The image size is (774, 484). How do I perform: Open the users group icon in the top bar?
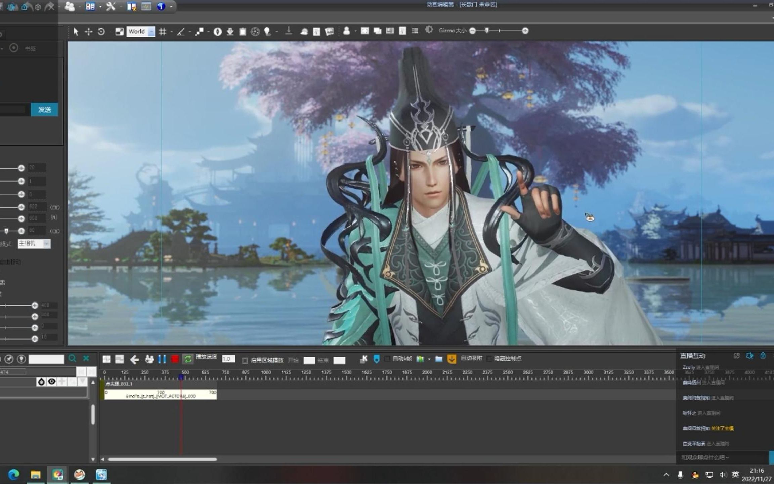(x=70, y=6)
